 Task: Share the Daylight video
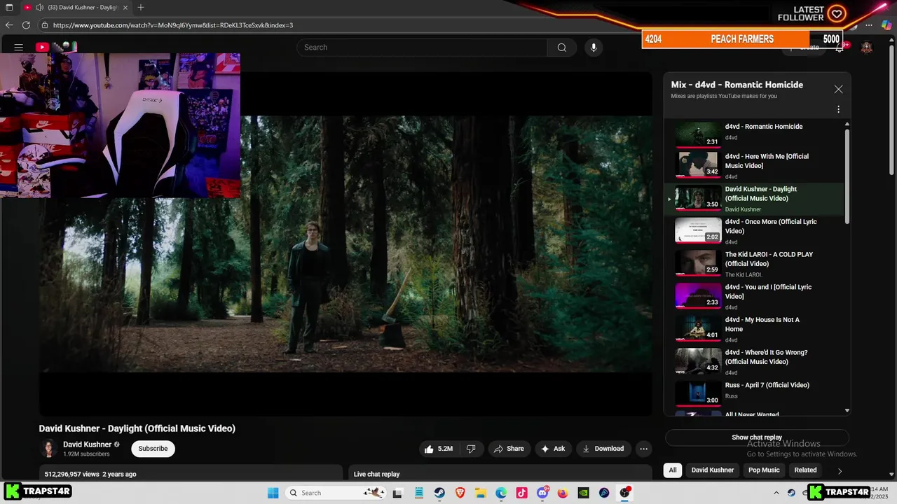[509, 449]
